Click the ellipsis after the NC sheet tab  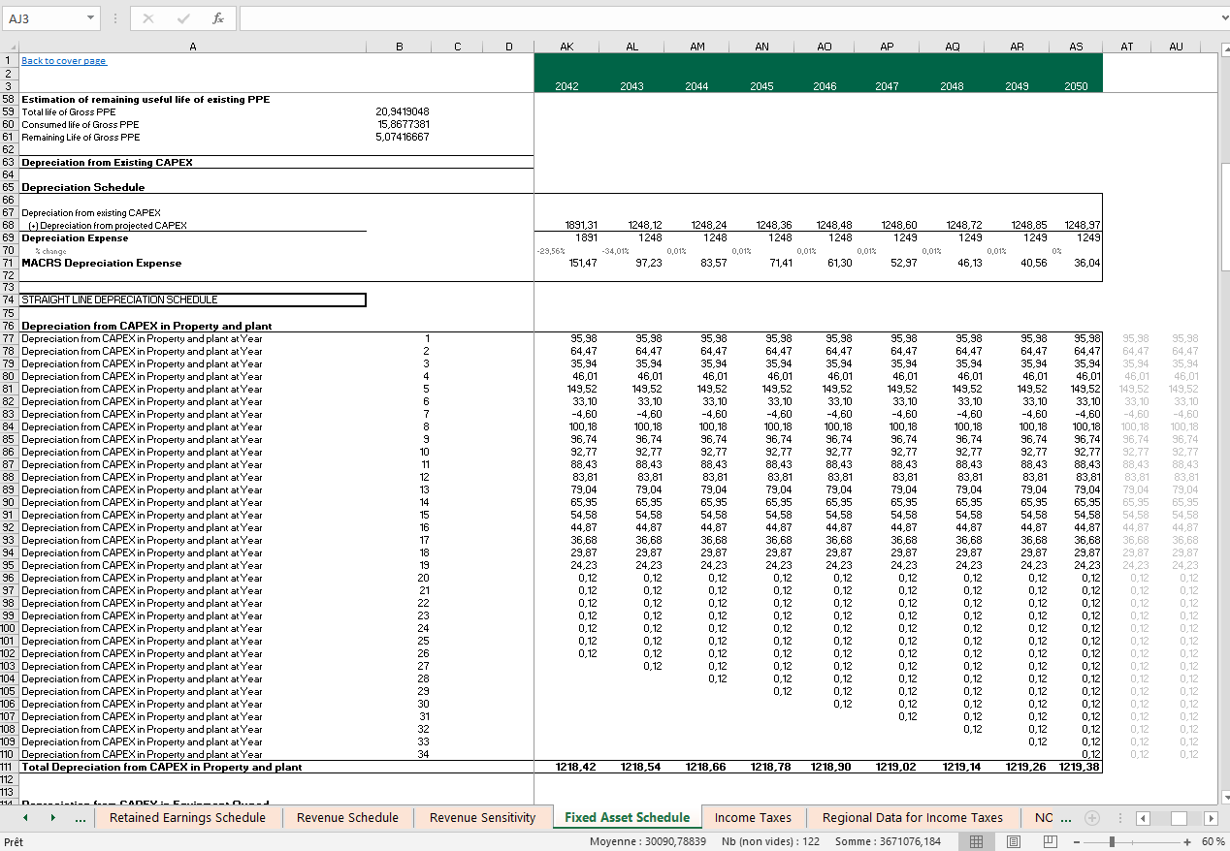pyautogui.click(x=1066, y=818)
